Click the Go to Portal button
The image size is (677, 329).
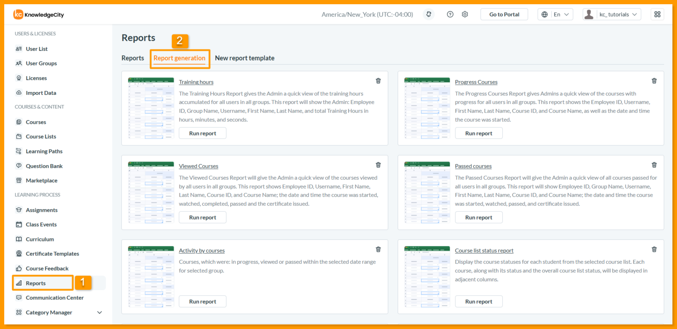tap(504, 14)
